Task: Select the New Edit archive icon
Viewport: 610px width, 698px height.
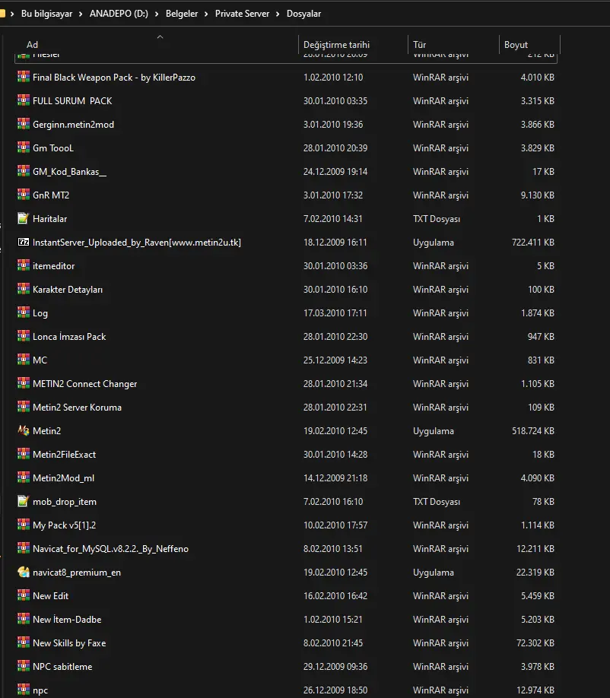Action: click(24, 596)
